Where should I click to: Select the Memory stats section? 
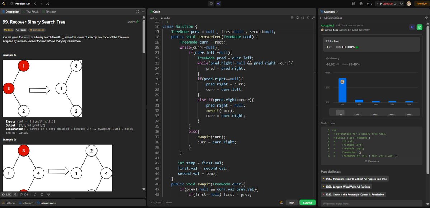(372, 62)
